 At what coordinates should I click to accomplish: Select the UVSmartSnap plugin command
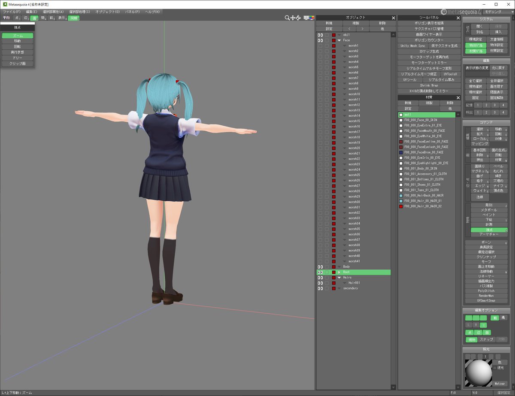[486, 301]
